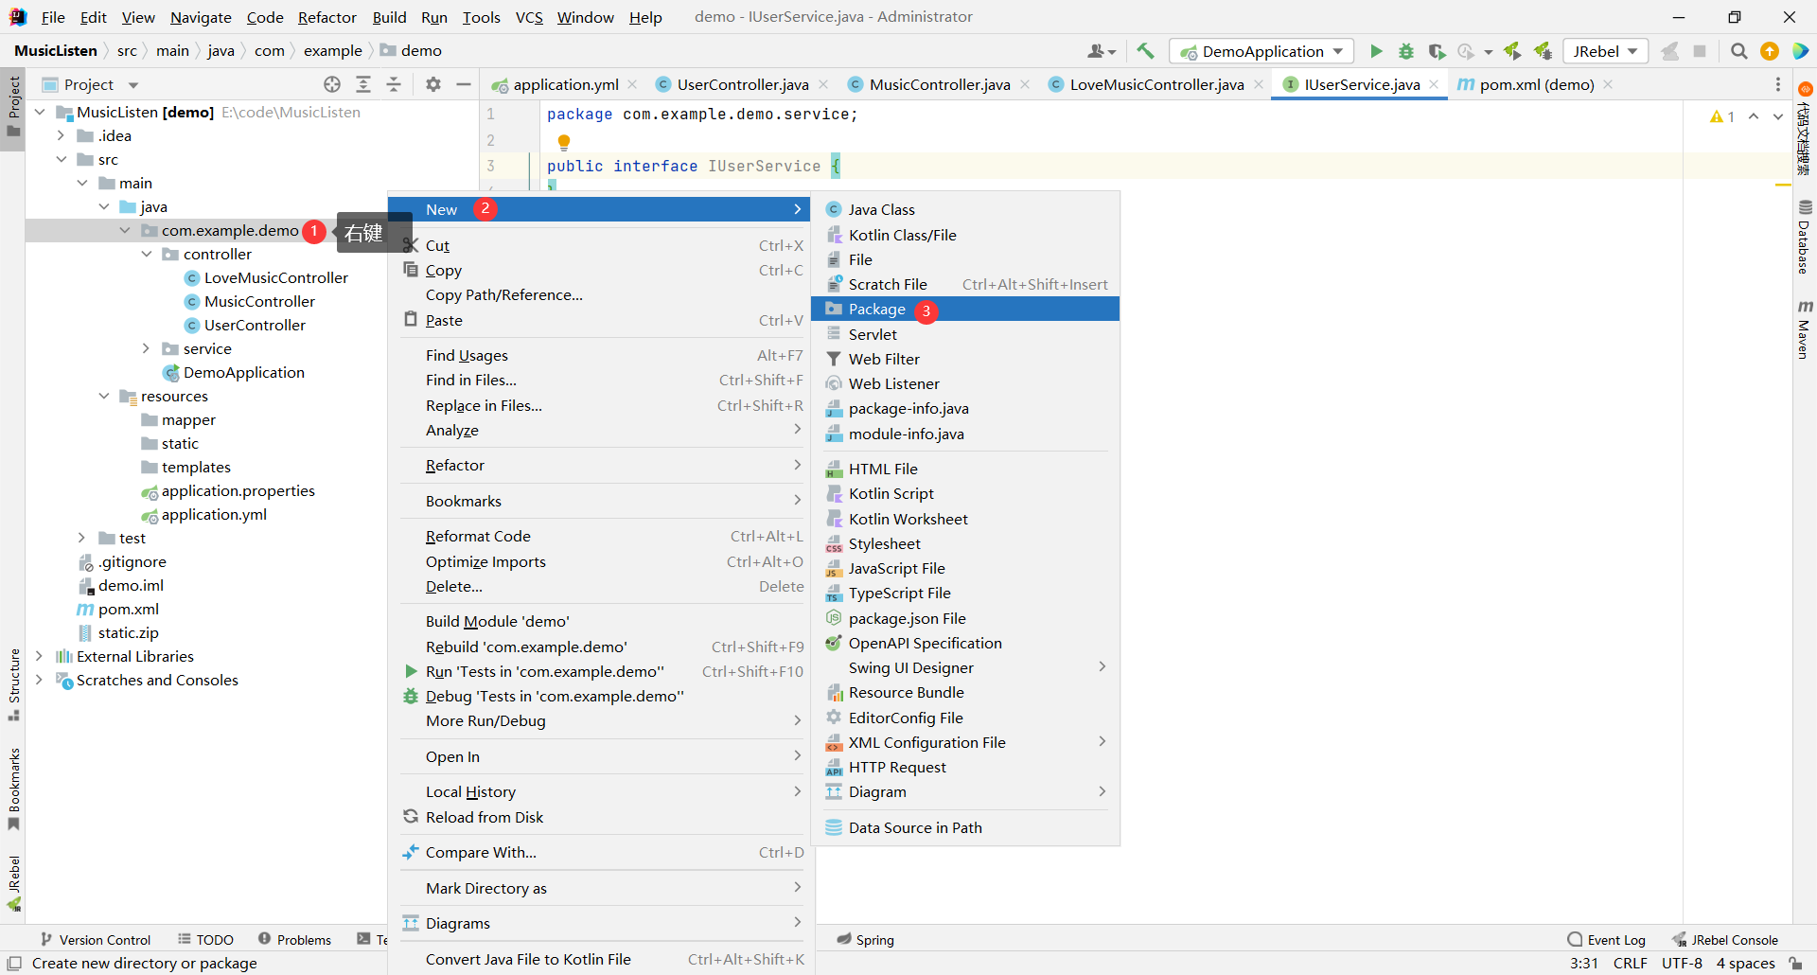Open the JRebel dropdown in the toolbar
1817x975 pixels.
coord(1605,51)
